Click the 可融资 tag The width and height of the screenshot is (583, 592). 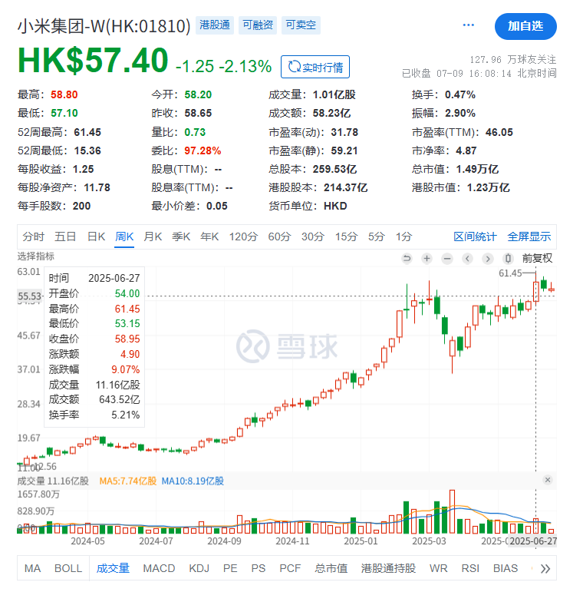pyautogui.click(x=258, y=25)
